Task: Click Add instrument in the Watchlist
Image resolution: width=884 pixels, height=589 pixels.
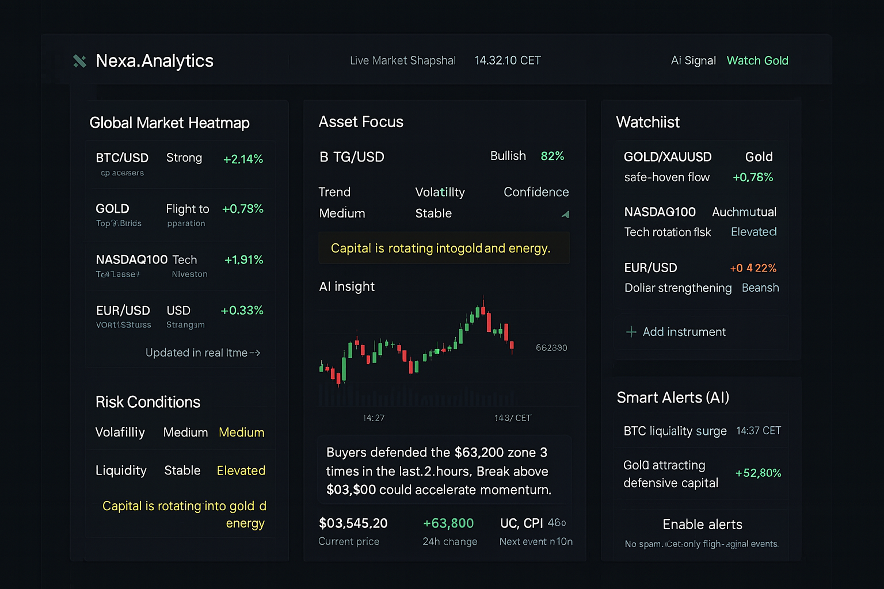Action: point(684,331)
